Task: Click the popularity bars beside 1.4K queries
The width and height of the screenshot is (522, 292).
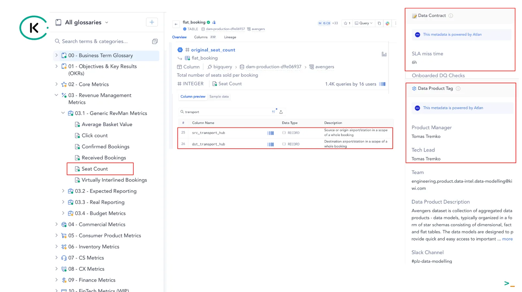Action: pyautogui.click(x=382, y=84)
